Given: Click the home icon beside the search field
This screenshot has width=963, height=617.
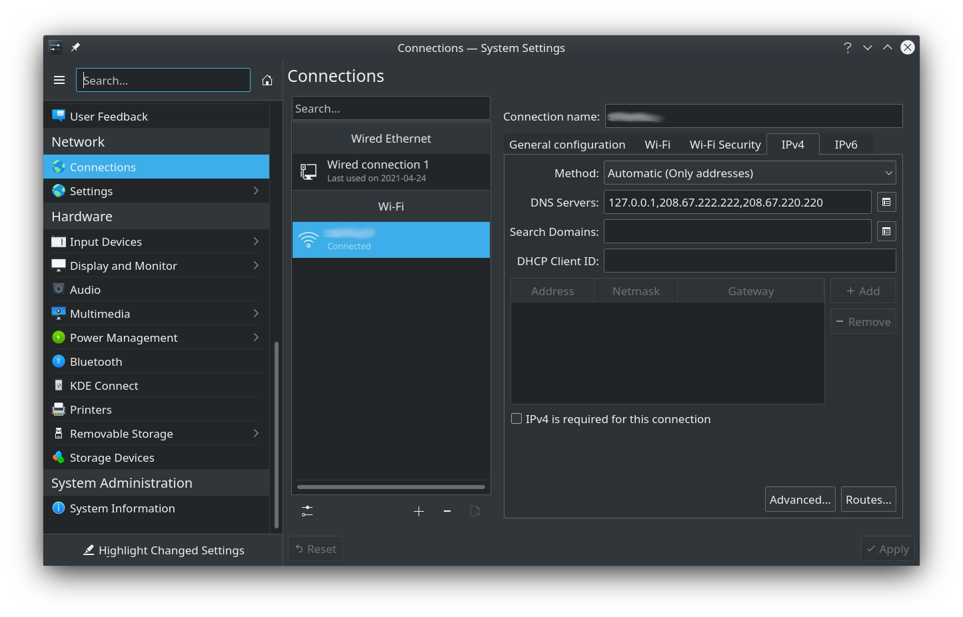Looking at the screenshot, I should pos(267,79).
